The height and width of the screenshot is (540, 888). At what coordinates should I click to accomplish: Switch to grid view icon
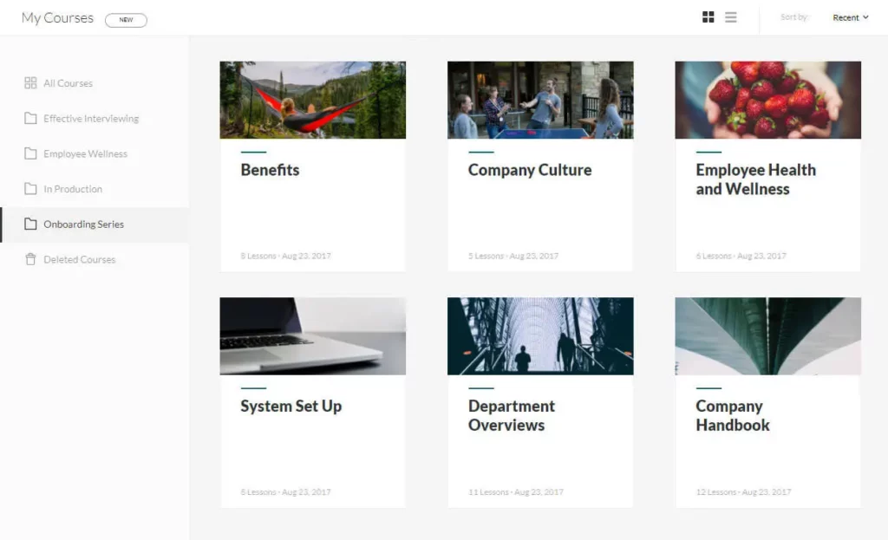pos(708,17)
